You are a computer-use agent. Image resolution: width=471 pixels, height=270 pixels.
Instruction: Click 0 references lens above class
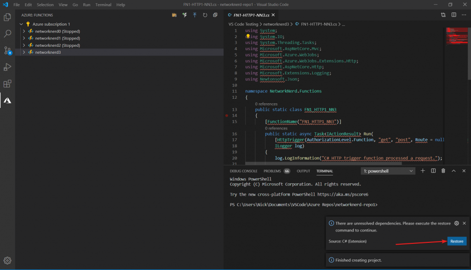[x=266, y=104]
